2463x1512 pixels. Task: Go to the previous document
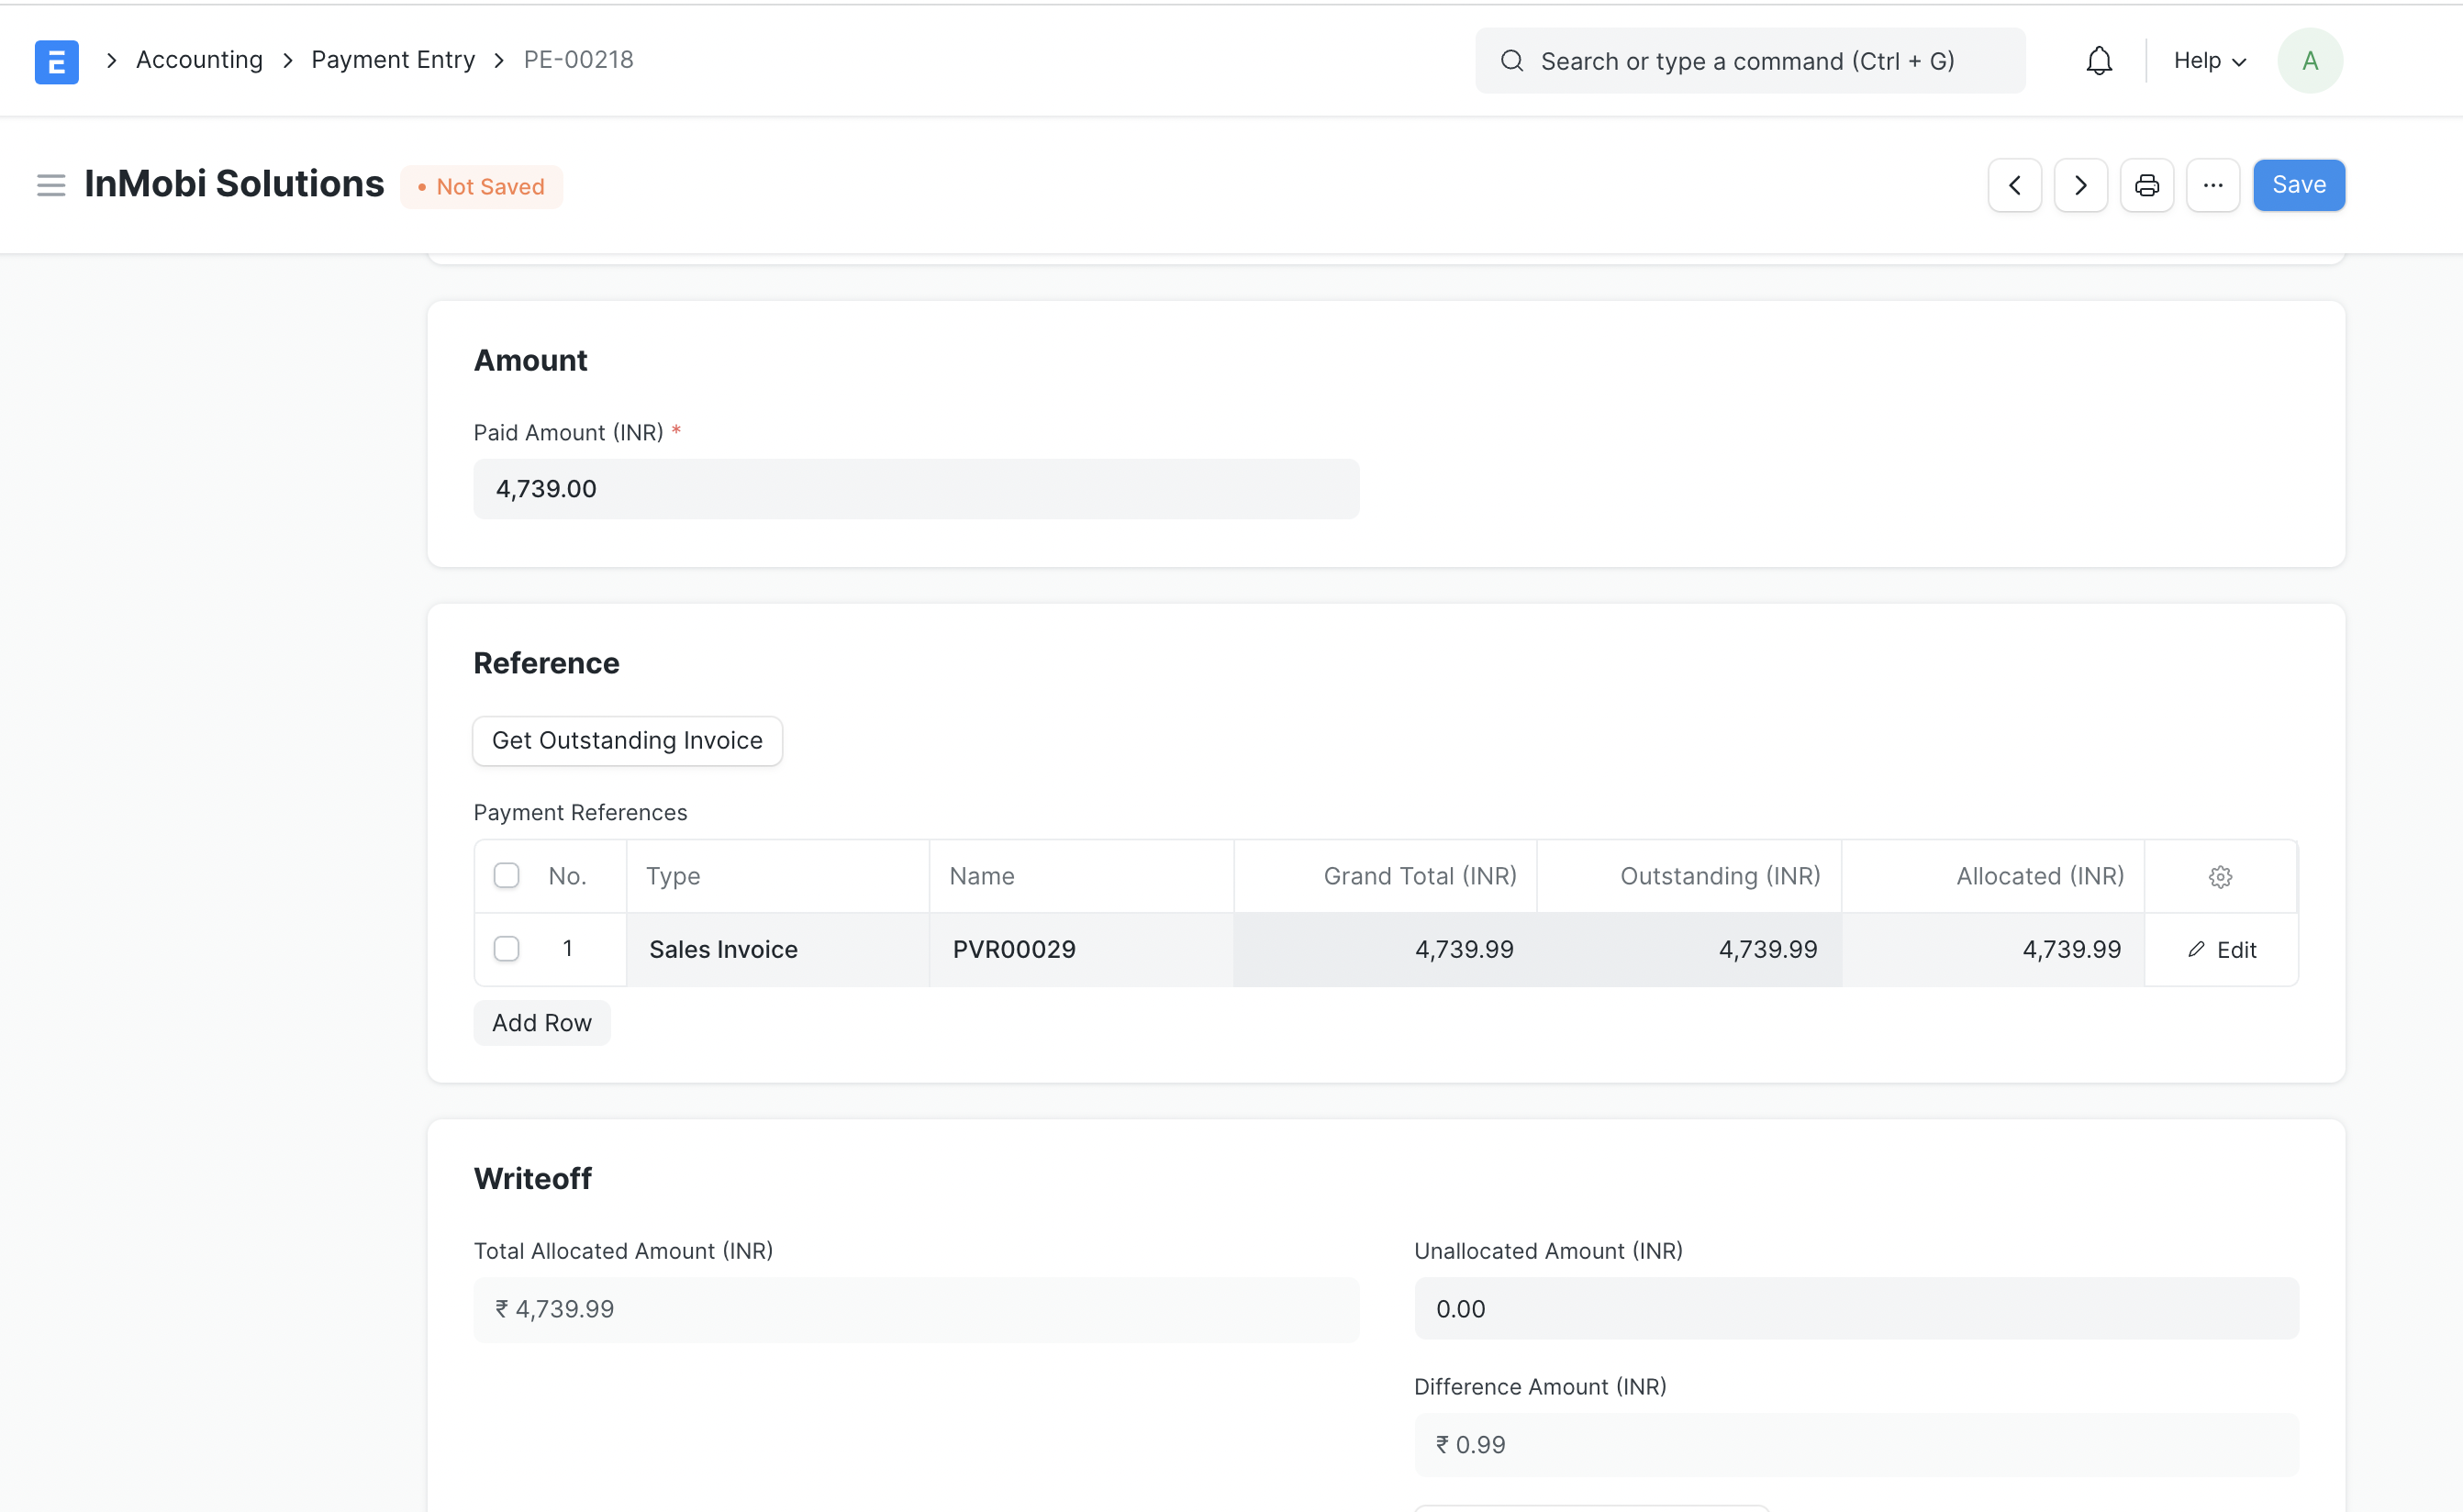tap(2014, 185)
